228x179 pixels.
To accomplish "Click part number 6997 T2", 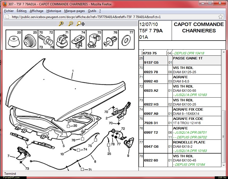I will [151, 132].
